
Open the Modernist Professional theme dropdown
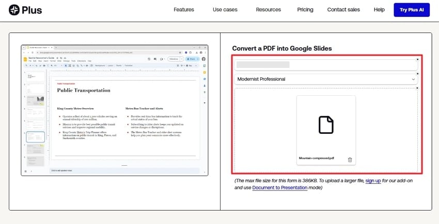326,79
